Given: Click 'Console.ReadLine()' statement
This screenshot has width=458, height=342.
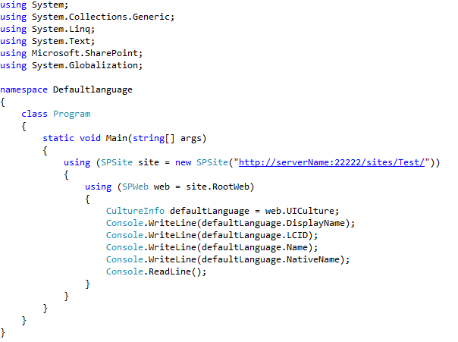Looking at the screenshot, I should [156, 271].
